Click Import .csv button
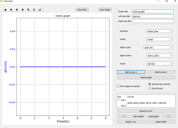 (131, 122)
